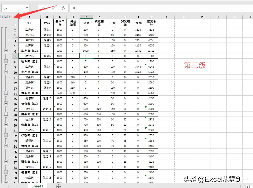Select column A header
The image size is (253, 188).
pyautogui.click(x=30, y=17)
